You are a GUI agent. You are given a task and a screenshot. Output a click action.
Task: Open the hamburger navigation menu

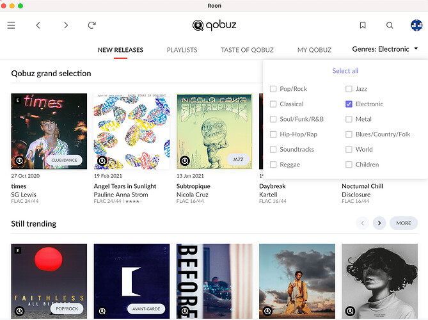pos(11,26)
